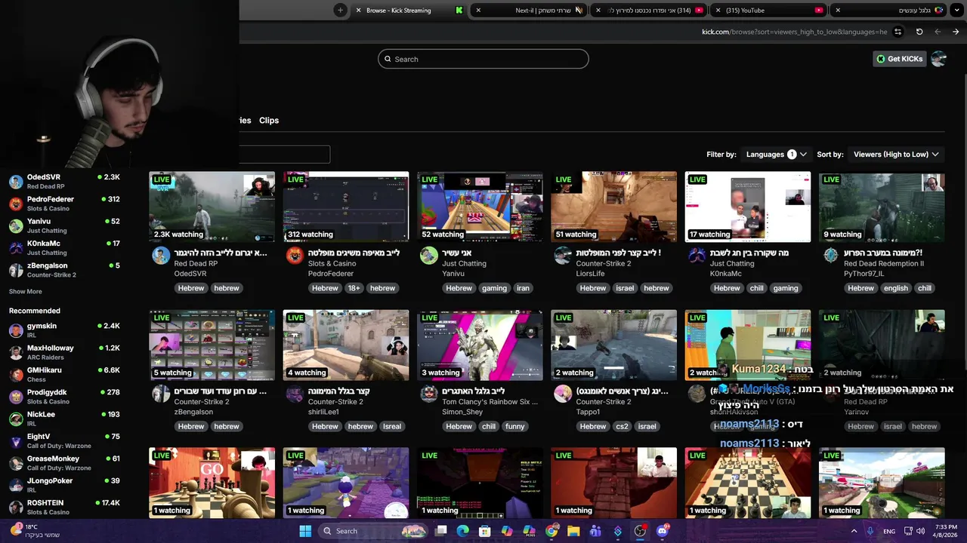Click the Tappo1 avatar under the stream card

[x=563, y=393]
